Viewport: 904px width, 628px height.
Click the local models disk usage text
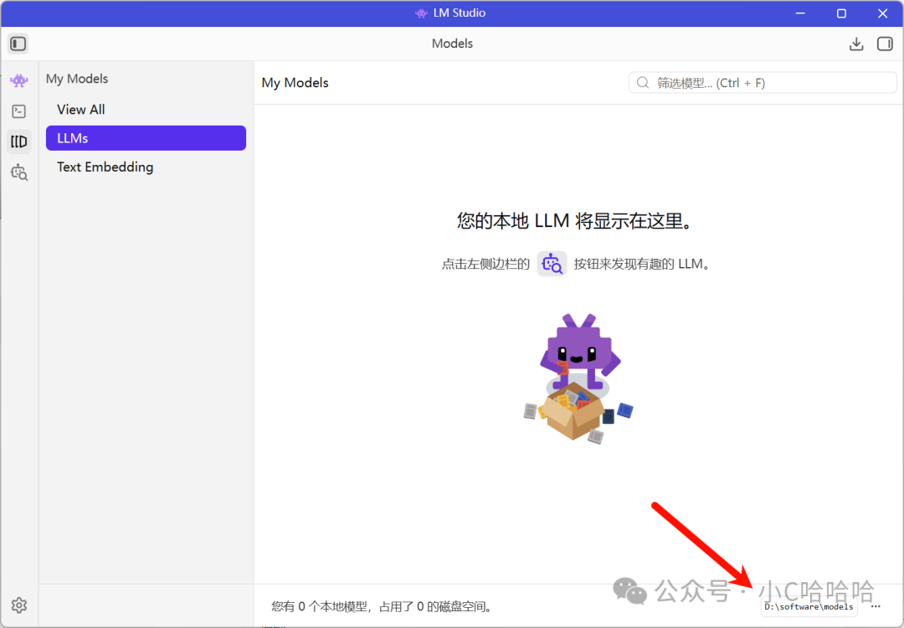383,607
